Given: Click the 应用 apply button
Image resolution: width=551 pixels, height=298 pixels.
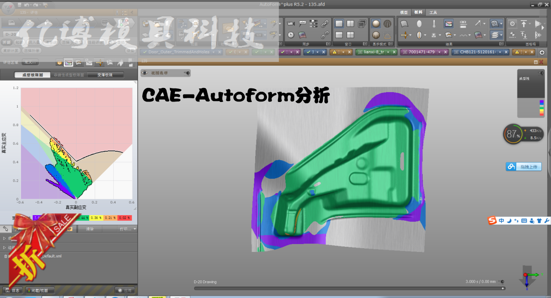Looking at the screenshot, I should [125, 290].
